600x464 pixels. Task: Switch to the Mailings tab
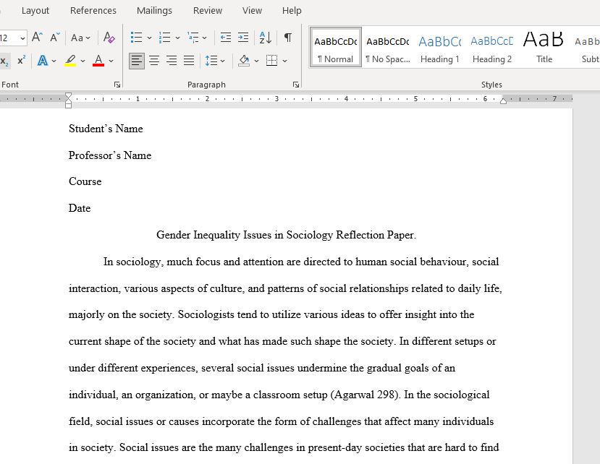click(x=154, y=11)
